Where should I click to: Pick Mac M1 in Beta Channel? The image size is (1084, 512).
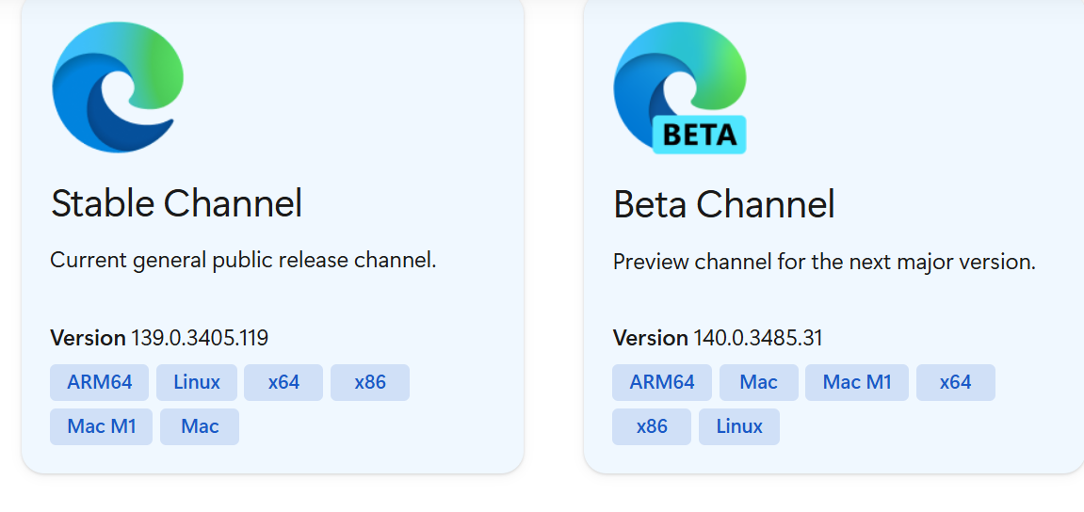(856, 382)
